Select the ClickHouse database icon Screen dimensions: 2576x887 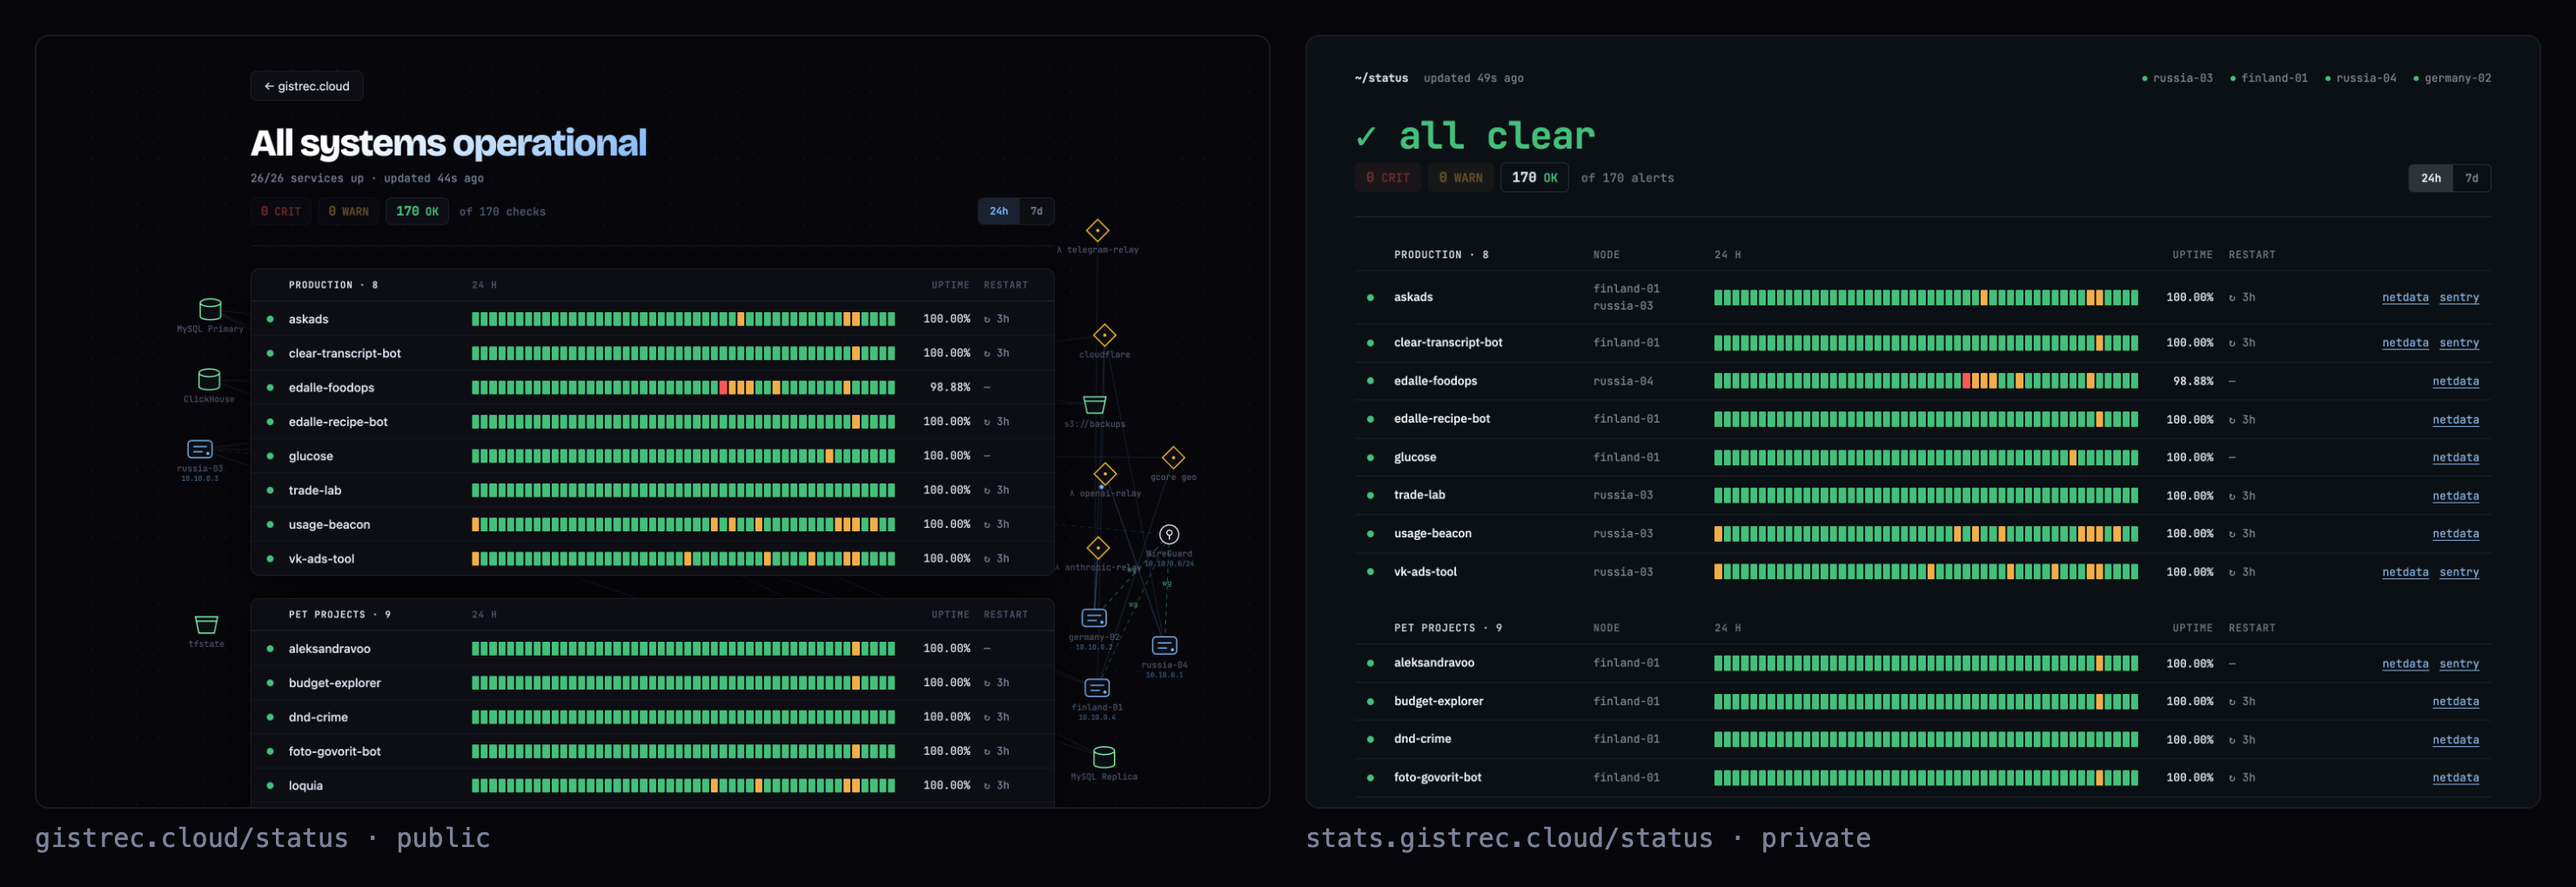(x=209, y=379)
